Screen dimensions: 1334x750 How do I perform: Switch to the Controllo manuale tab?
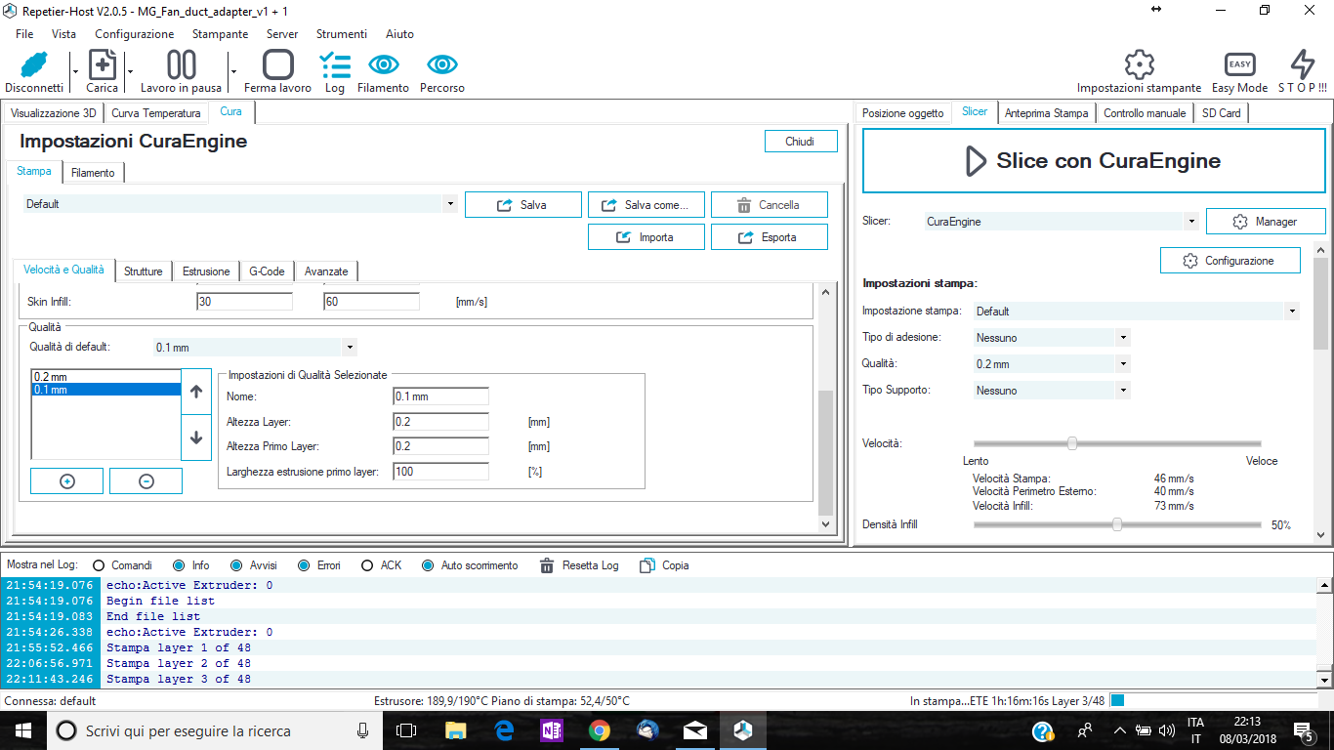pyautogui.click(x=1145, y=113)
